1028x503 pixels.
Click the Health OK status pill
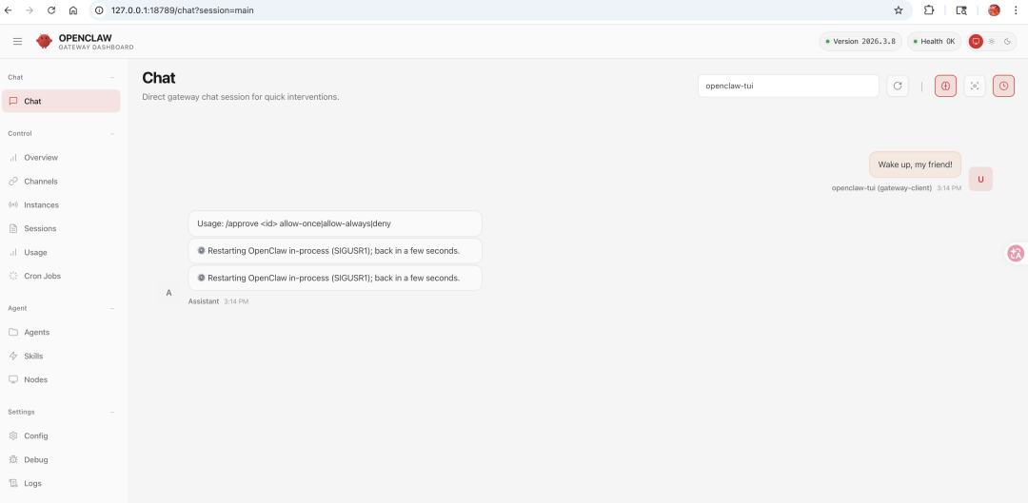click(x=934, y=41)
